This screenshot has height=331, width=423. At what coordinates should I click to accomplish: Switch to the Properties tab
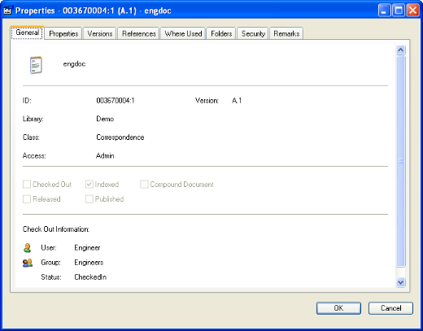[63, 33]
